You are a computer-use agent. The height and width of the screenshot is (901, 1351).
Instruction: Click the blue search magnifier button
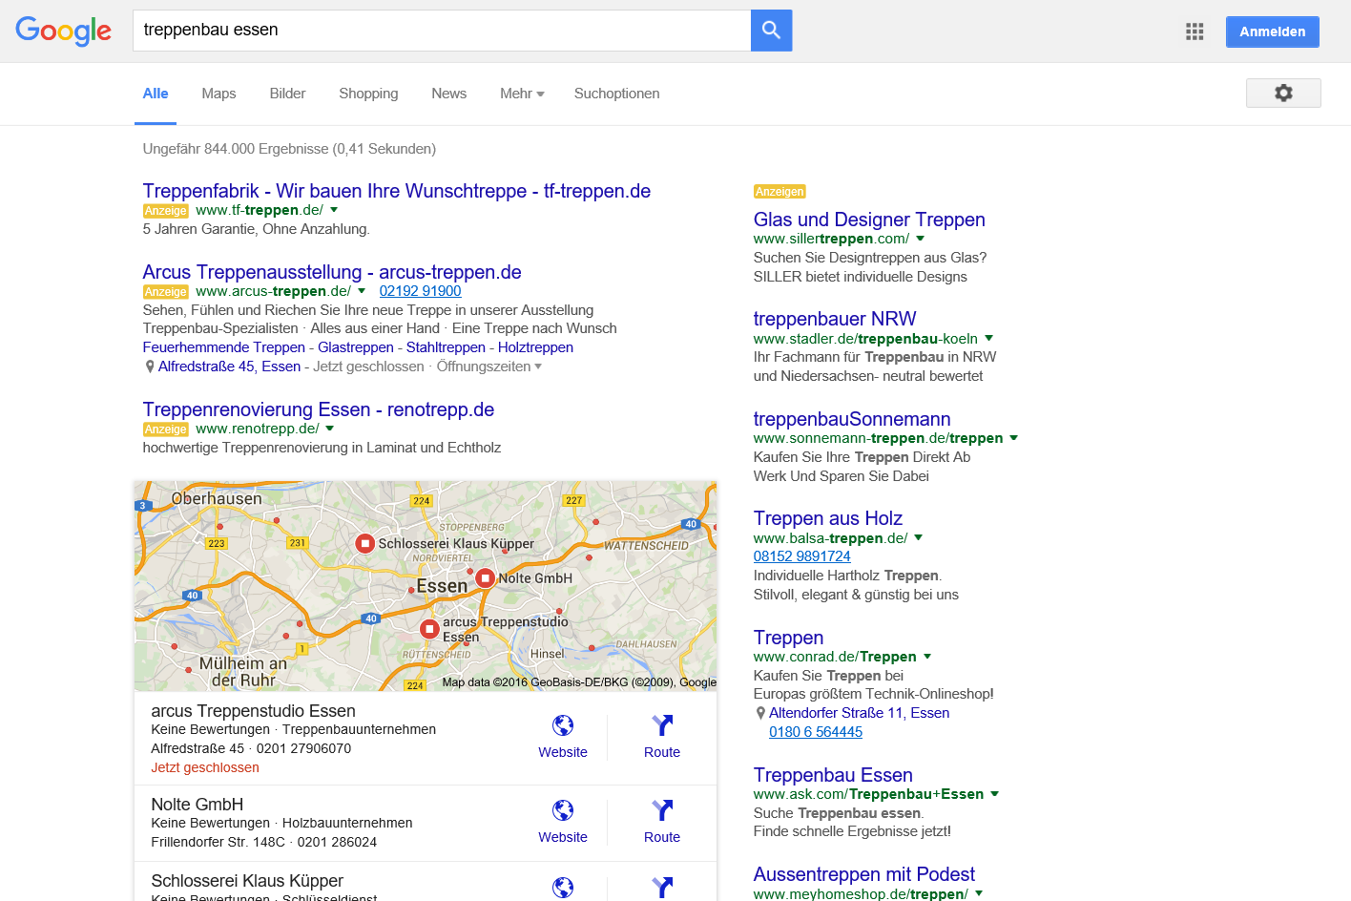pos(771,31)
